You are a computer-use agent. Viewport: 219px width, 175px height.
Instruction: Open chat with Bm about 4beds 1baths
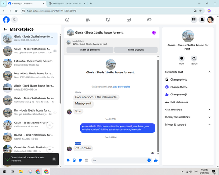(29, 112)
